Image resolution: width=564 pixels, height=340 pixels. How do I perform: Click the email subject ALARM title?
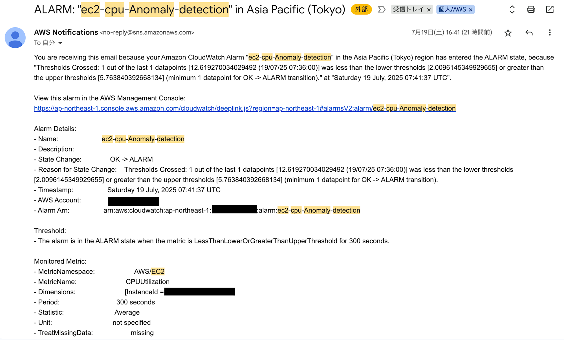pos(190,10)
